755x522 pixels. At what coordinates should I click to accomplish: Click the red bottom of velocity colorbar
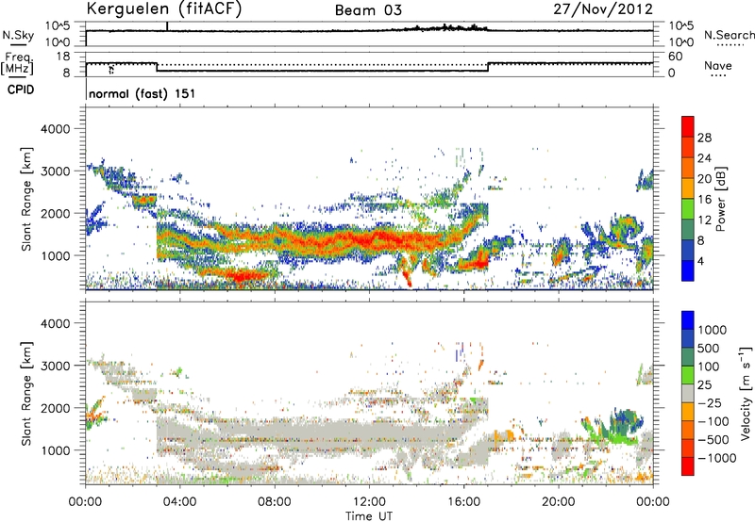(688, 466)
